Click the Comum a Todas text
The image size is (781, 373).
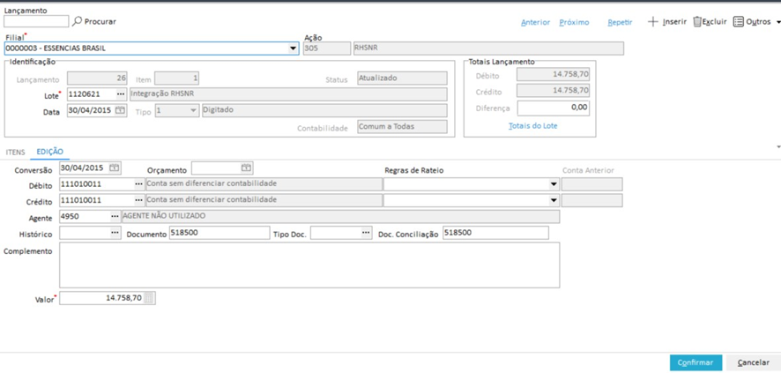386,126
